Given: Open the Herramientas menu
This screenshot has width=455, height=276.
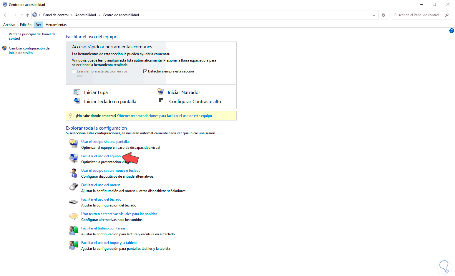Looking at the screenshot, I should [56, 24].
